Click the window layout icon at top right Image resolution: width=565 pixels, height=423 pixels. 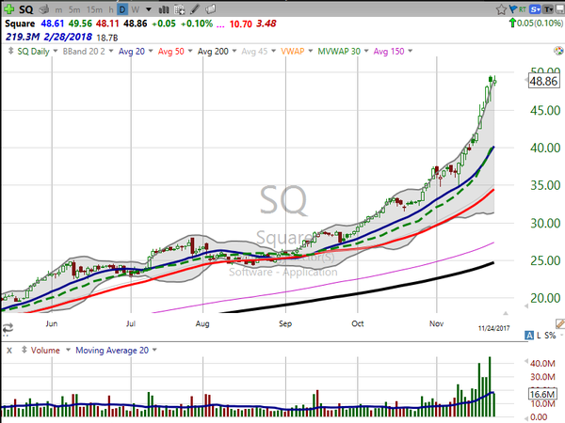click(560, 9)
